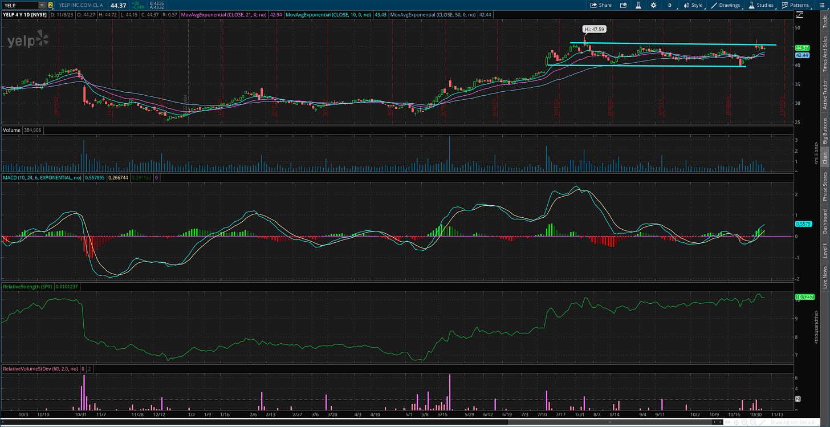Viewport: 830px width, 427px height.
Task: Switch to the Trade side tab
Action: click(x=825, y=22)
